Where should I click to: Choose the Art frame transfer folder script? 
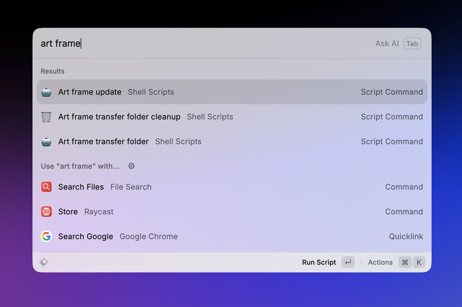point(232,142)
